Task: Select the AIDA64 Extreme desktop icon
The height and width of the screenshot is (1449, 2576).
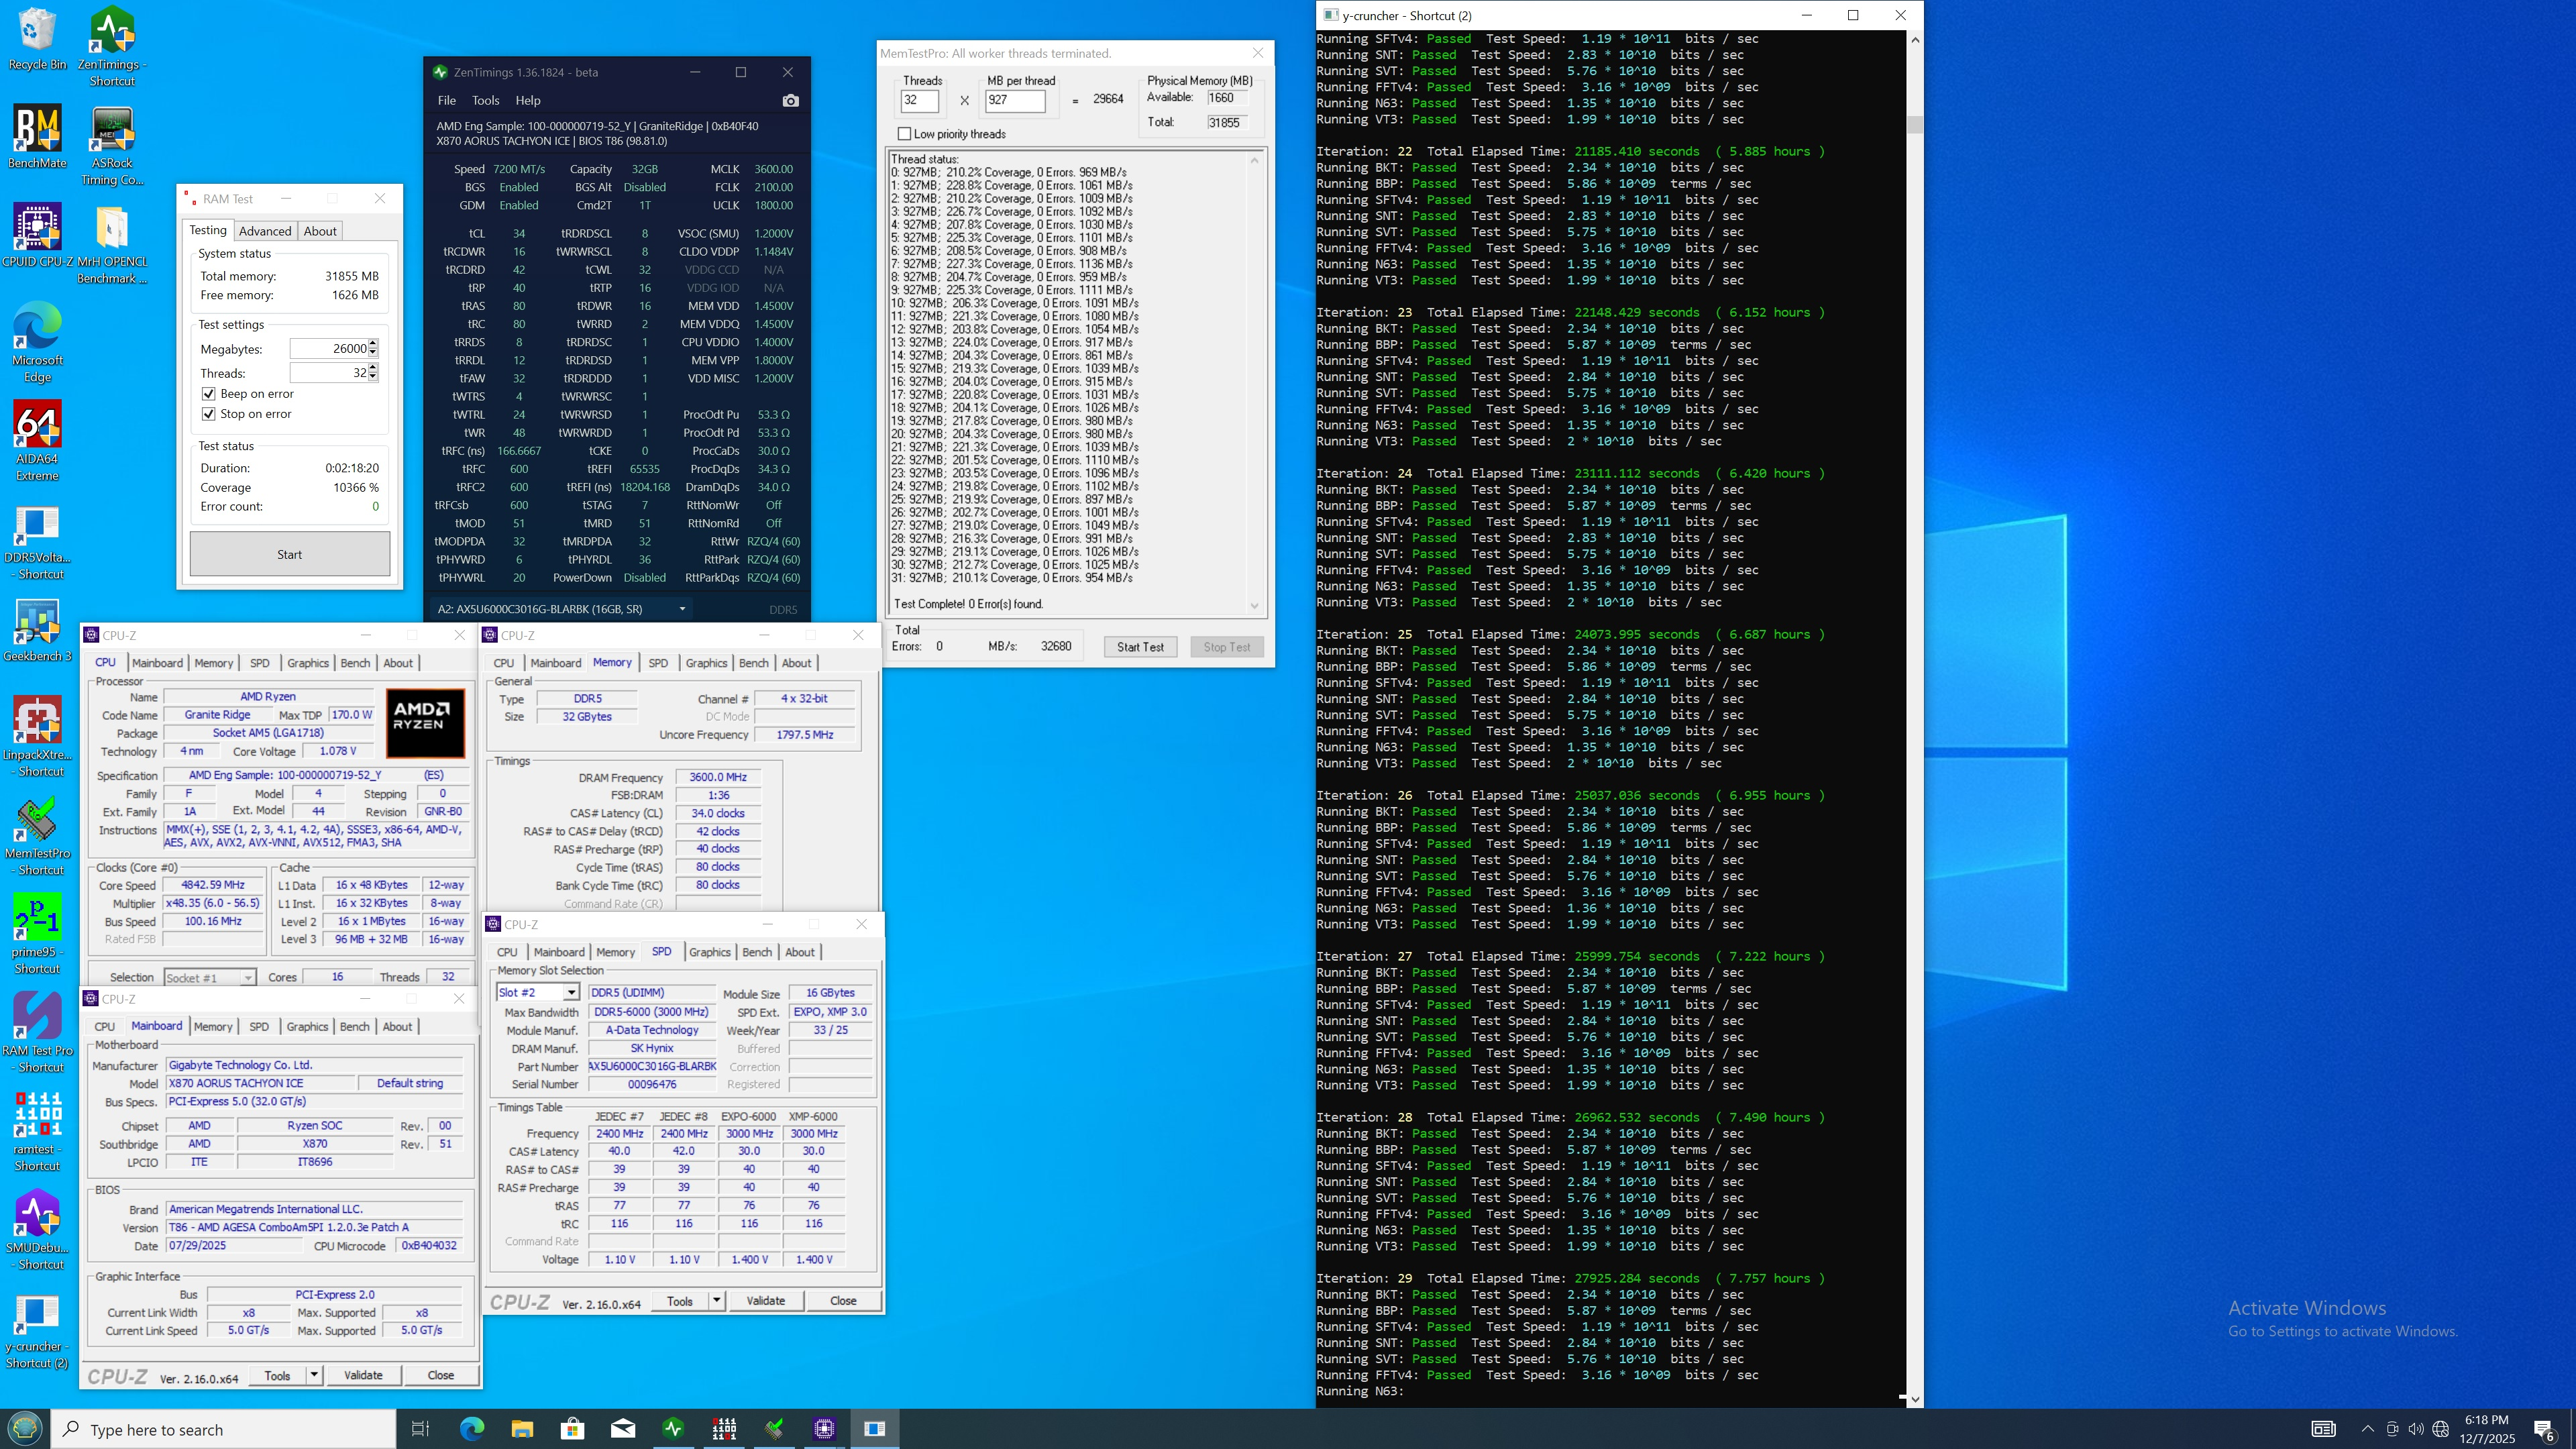Action: coord(37,441)
